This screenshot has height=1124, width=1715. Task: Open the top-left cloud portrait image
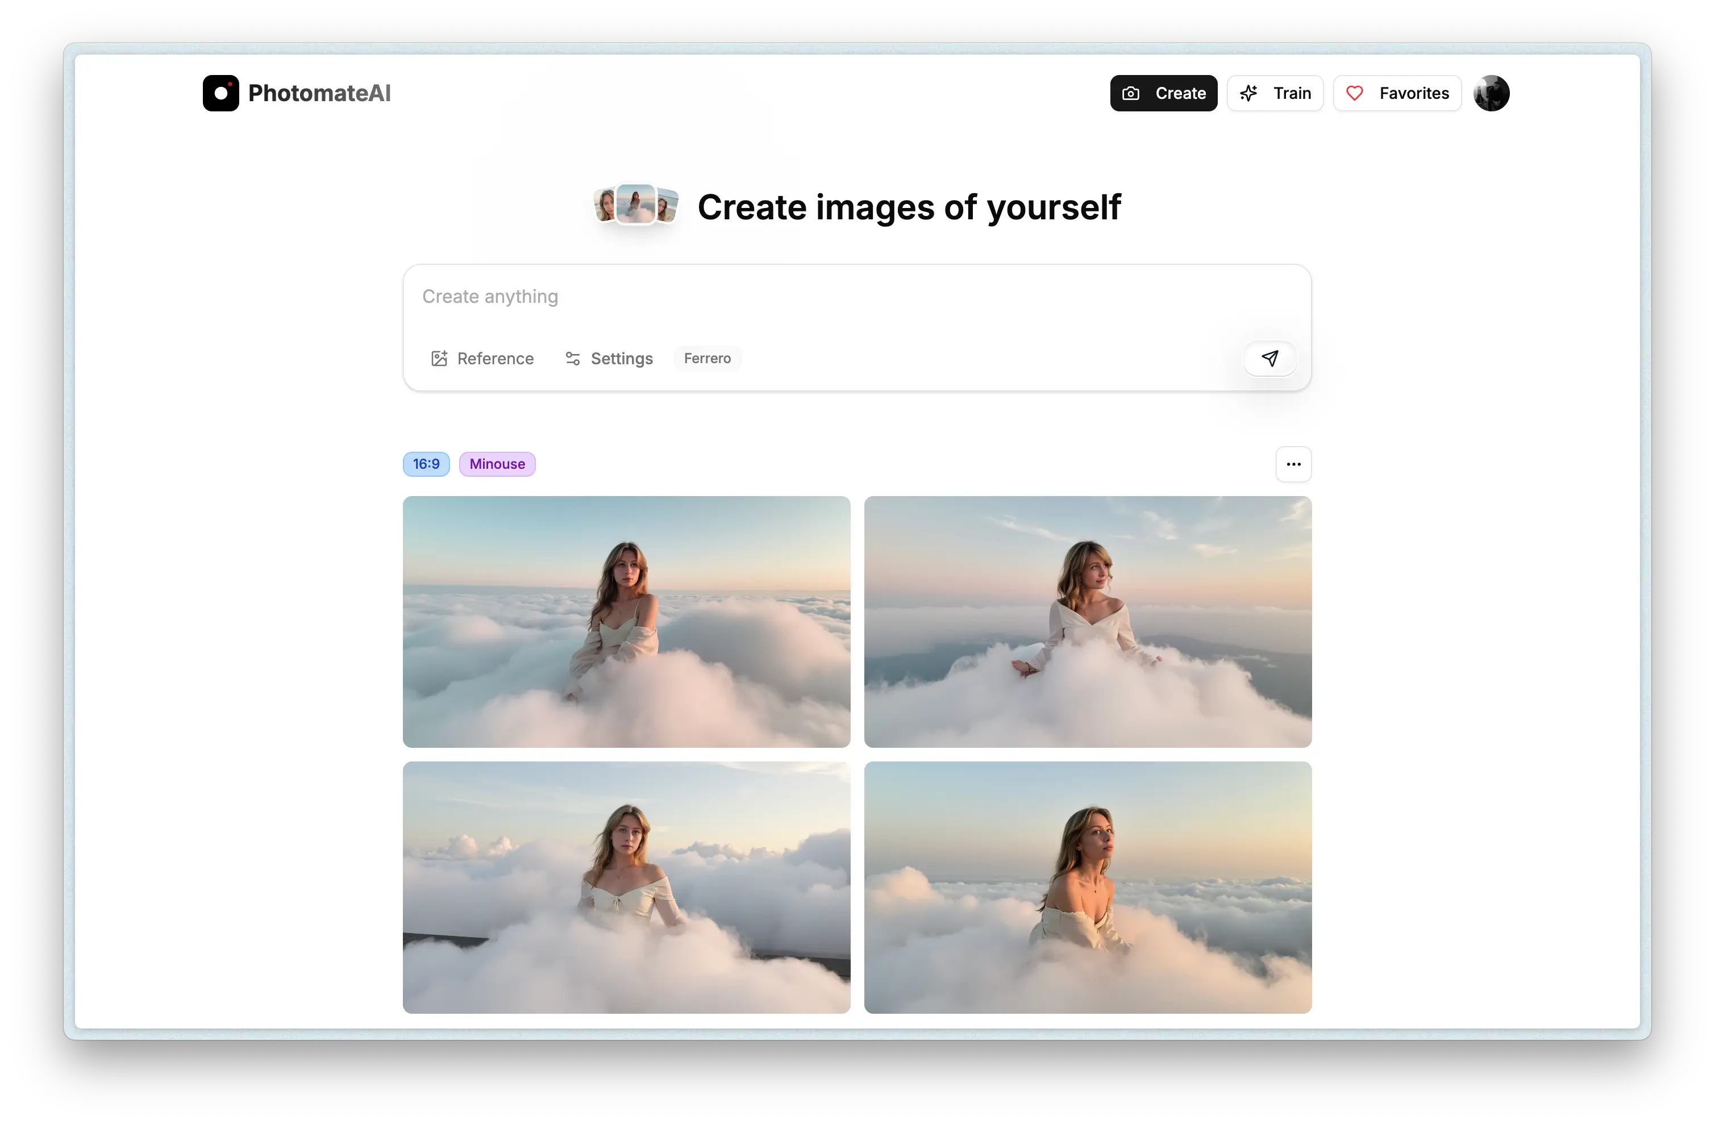(626, 621)
